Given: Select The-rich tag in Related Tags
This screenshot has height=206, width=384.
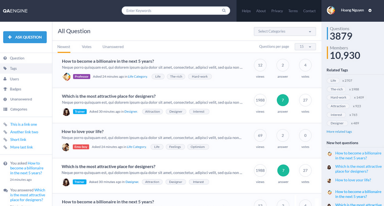Looking at the screenshot, I should point(337,89).
